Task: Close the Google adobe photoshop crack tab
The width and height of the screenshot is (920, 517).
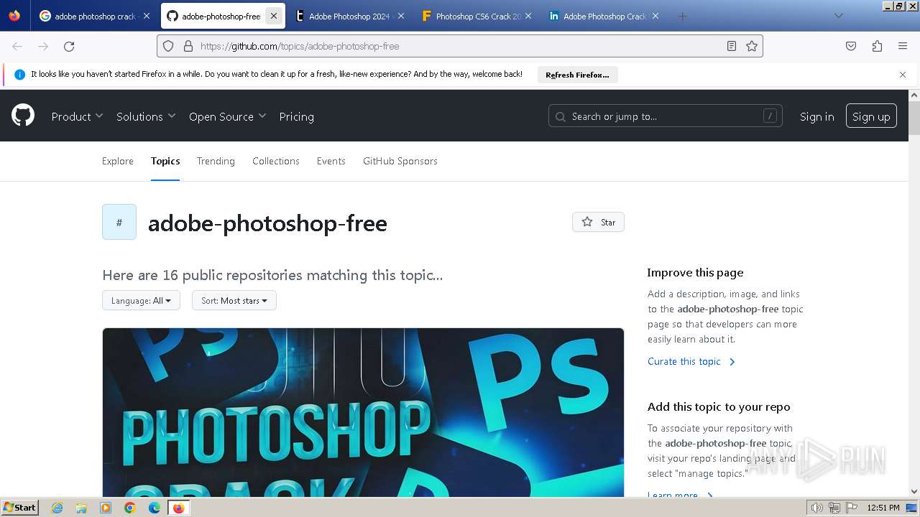Action: (x=147, y=16)
